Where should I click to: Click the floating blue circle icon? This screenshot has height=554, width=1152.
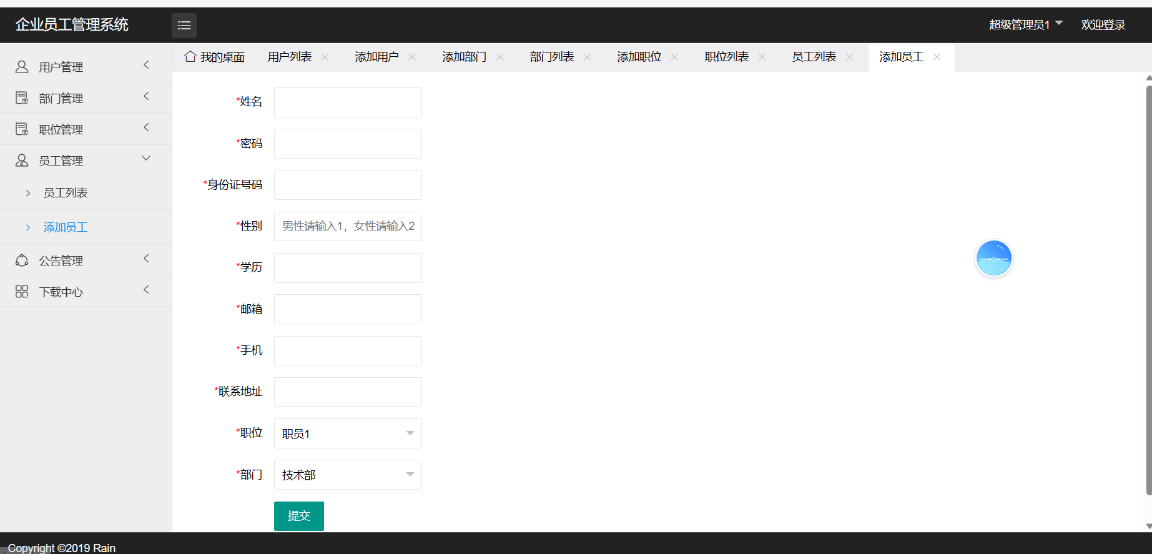point(993,258)
